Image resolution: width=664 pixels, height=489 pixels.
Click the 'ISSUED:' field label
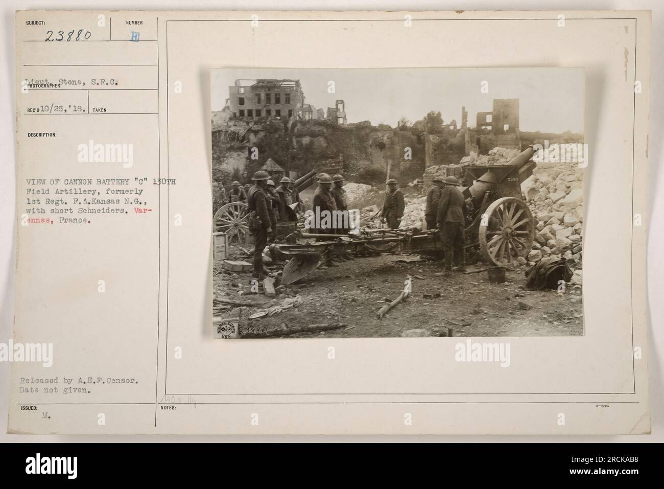[28, 409]
